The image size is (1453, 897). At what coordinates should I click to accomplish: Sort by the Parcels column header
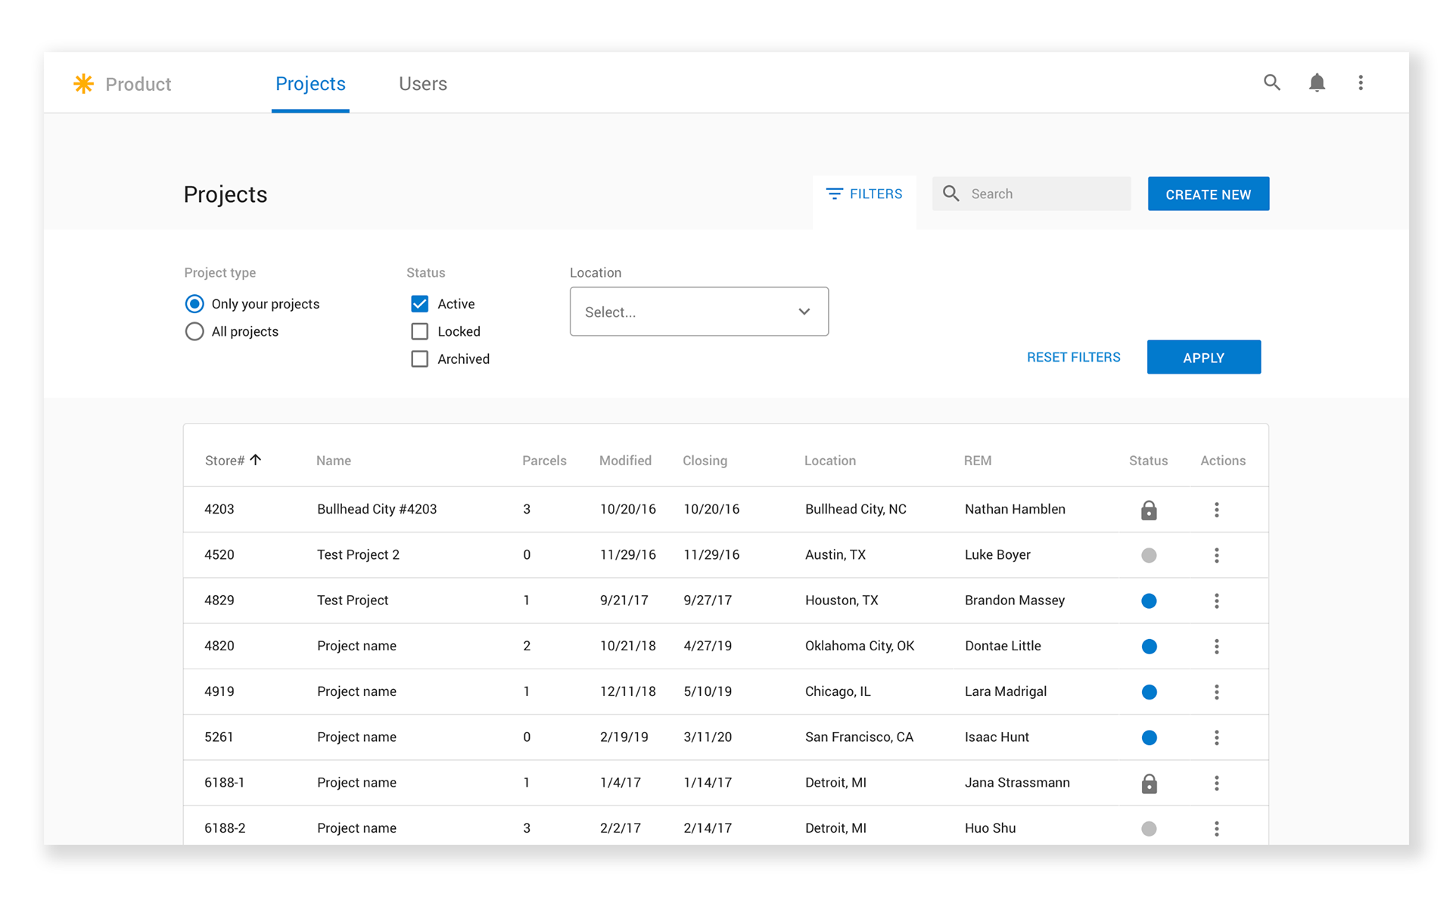click(x=544, y=461)
